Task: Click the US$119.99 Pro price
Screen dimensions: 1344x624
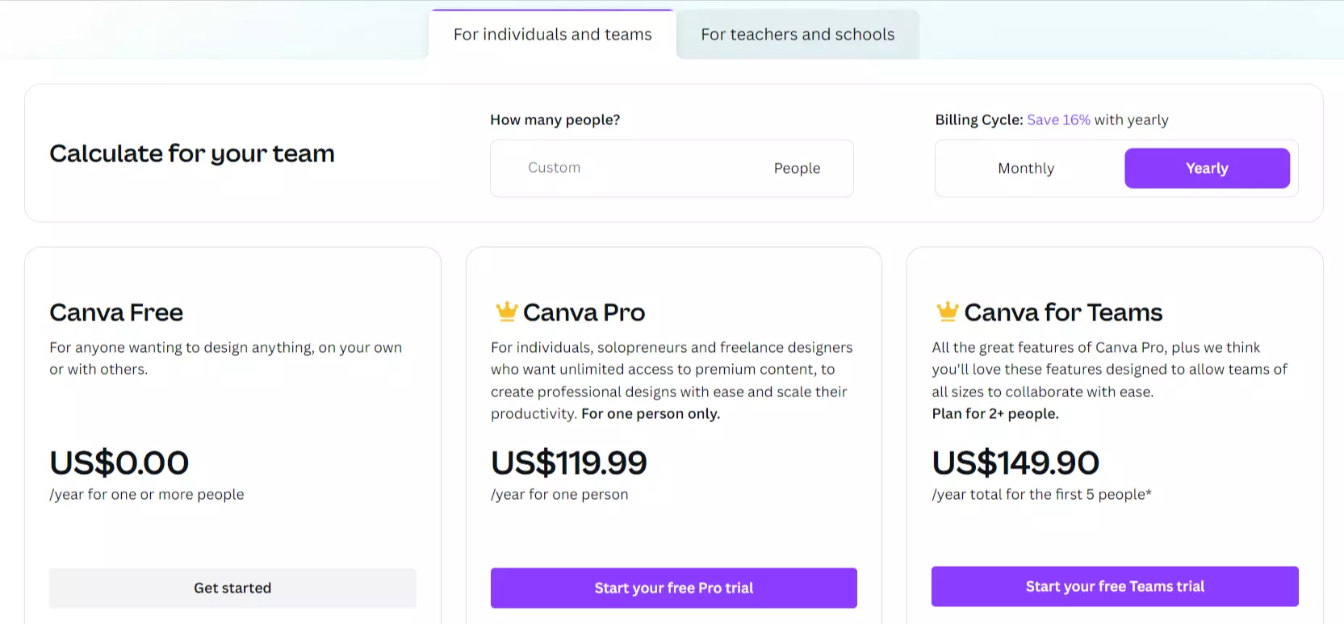Action: (x=569, y=463)
